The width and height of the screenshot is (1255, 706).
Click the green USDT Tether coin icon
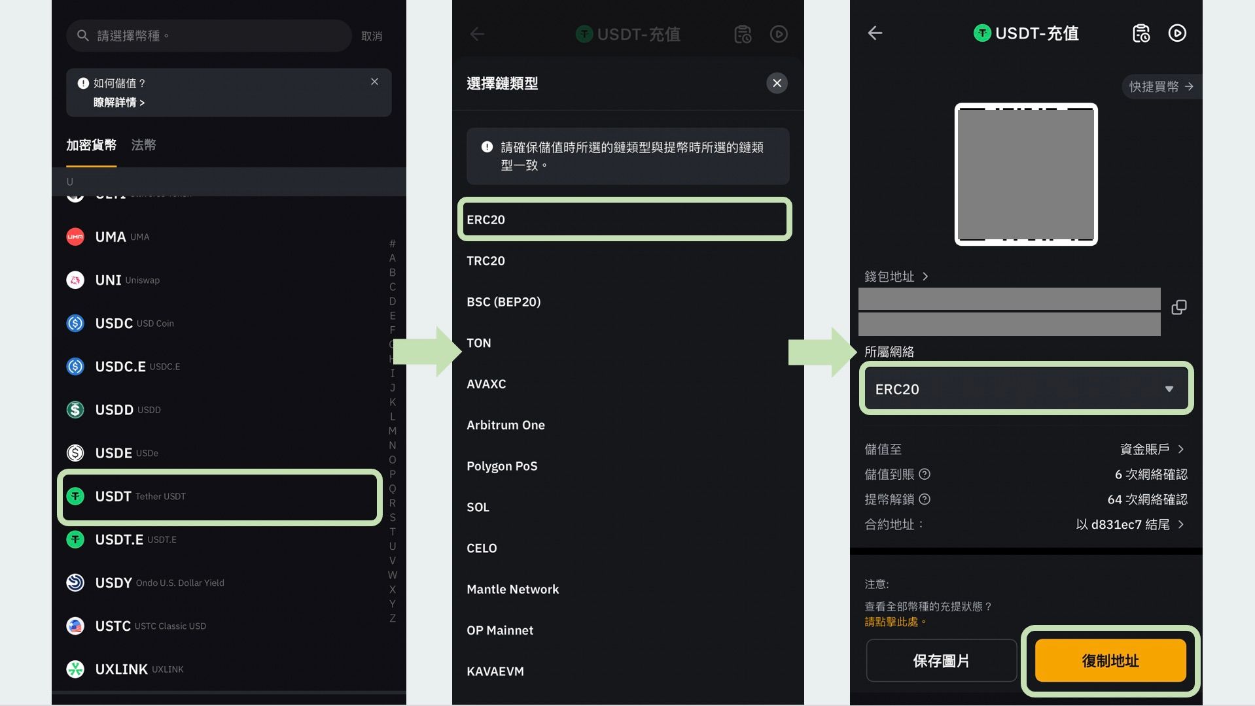75,496
